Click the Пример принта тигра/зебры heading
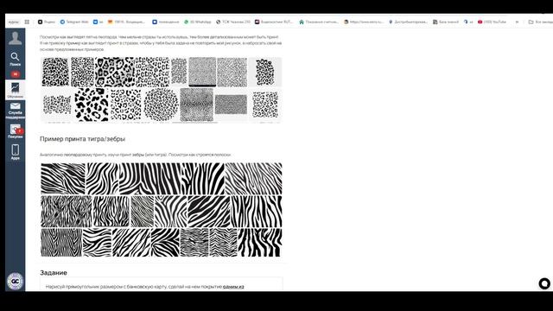This screenshot has height=311, width=553. click(83, 139)
